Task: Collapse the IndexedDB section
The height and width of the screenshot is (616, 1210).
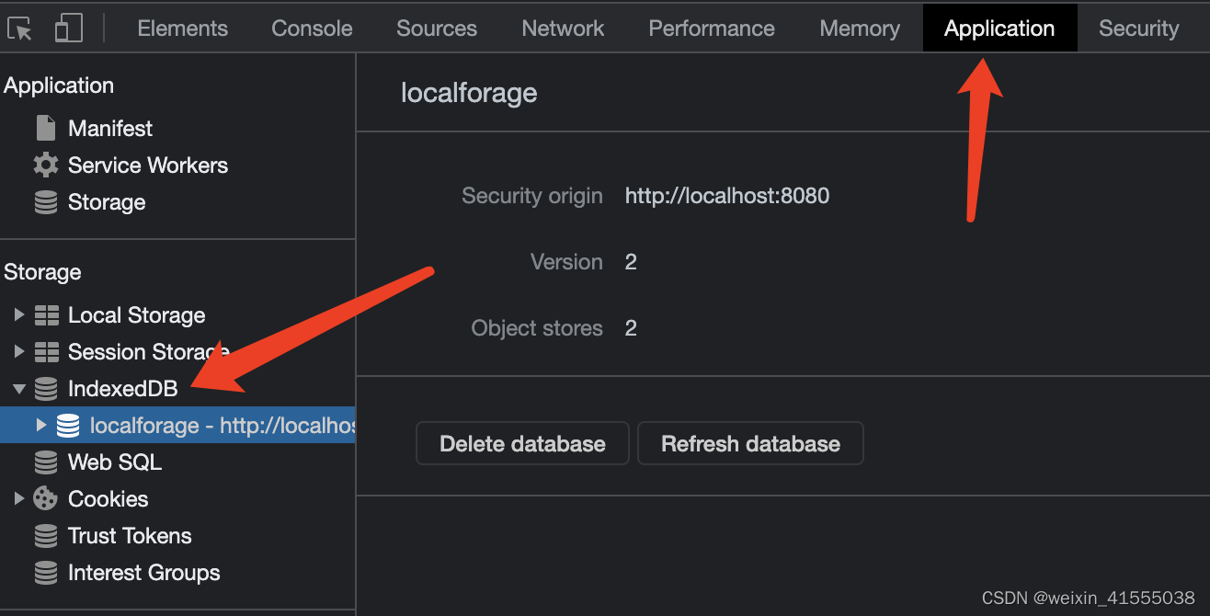Action: coord(20,388)
